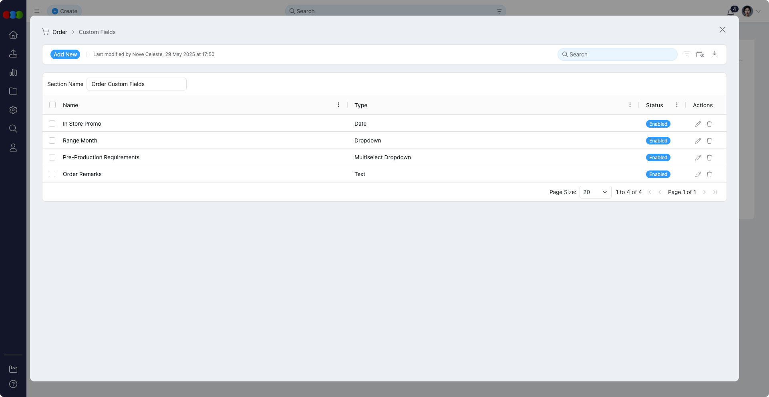Click the edit pencil for In Store Promo
Screen dimensions: 769x397
[698, 124]
